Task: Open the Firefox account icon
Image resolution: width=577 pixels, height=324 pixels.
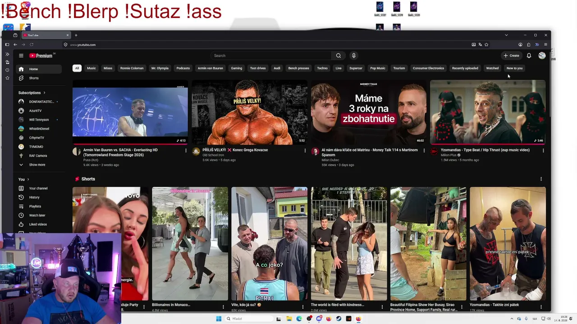Action: [x=520, y=45]
